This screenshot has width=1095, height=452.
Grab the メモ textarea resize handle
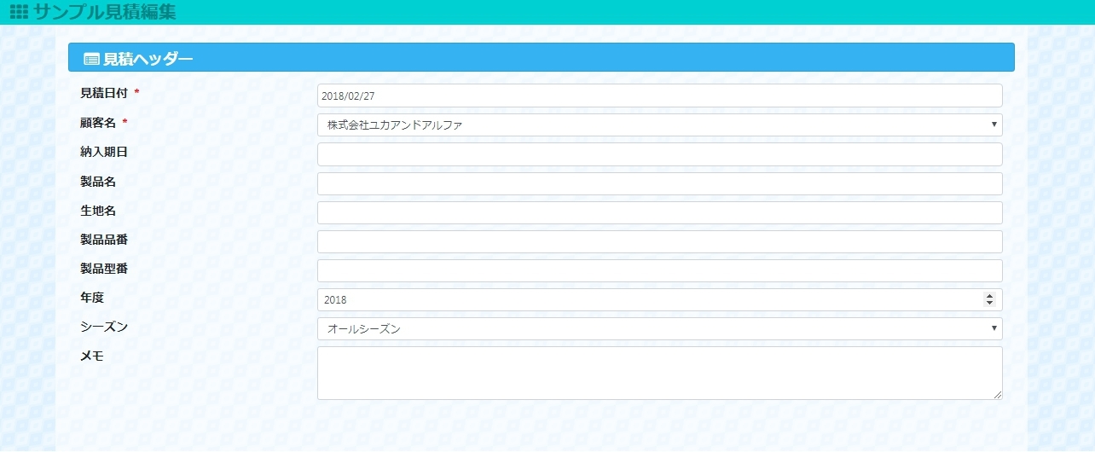pyautogui.click(x=998, y=395)
